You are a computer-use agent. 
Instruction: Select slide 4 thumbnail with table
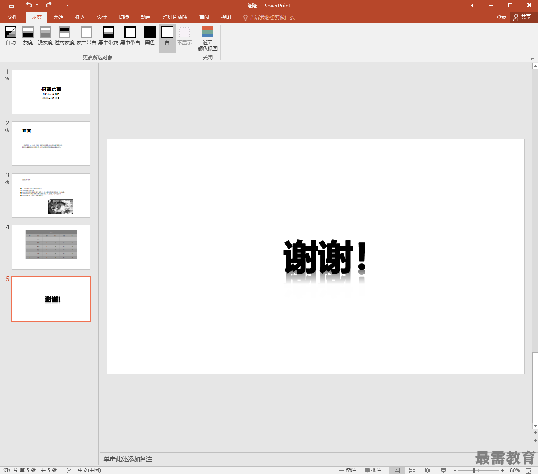(x=51, y=247)
